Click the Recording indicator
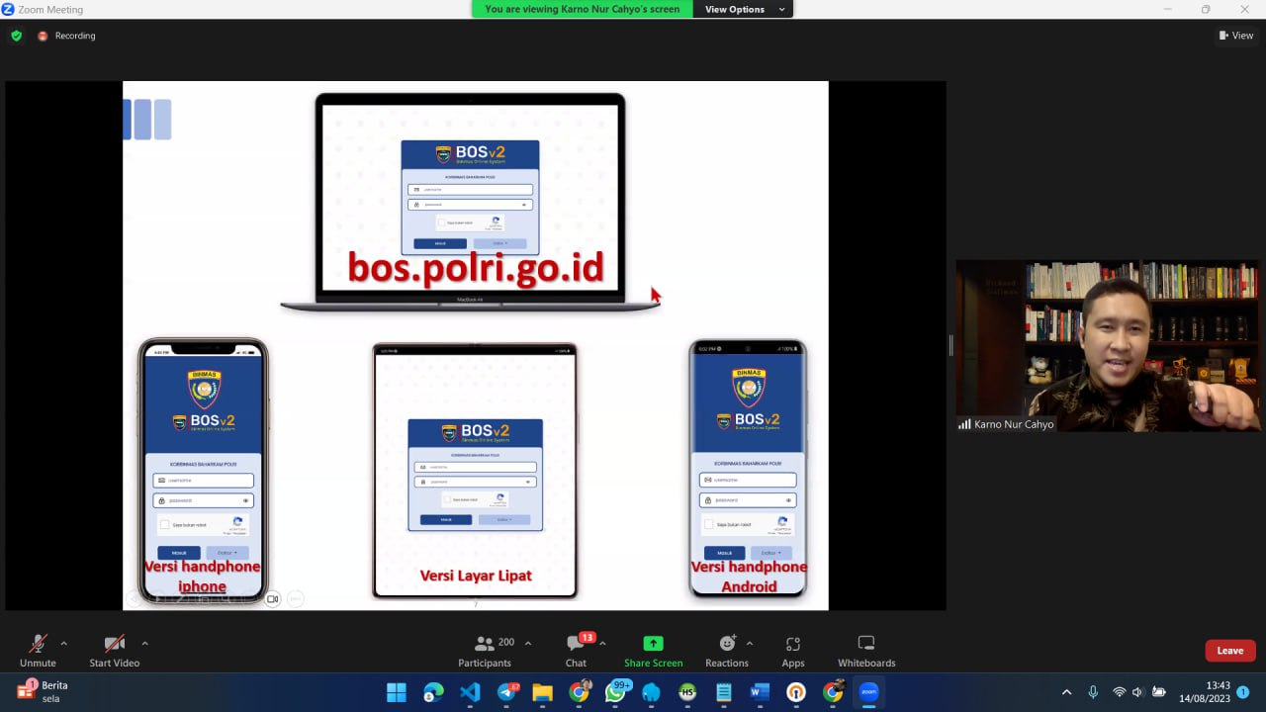Screen dimensions: 1266x712 pyautogui.click(x=66, y=36)
